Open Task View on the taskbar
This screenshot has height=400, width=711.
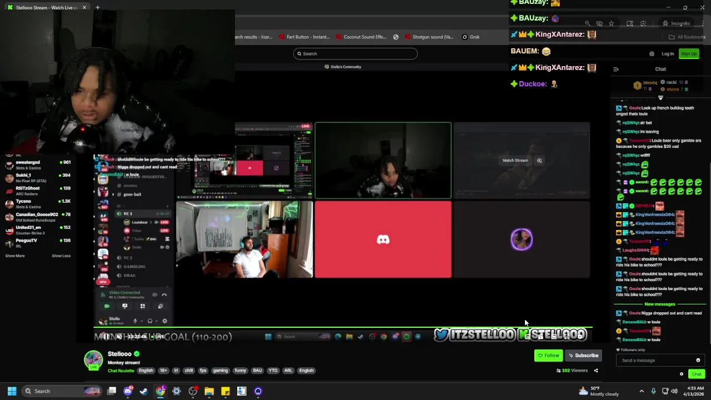[x=112, y=391]
